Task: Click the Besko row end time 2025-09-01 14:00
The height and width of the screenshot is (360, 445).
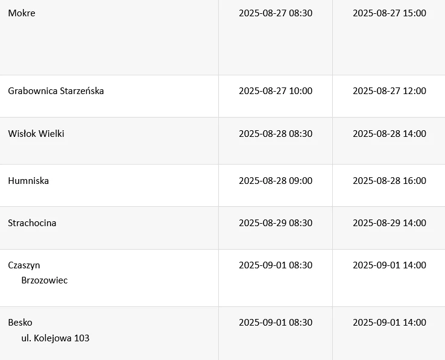Action: (390, 323)
